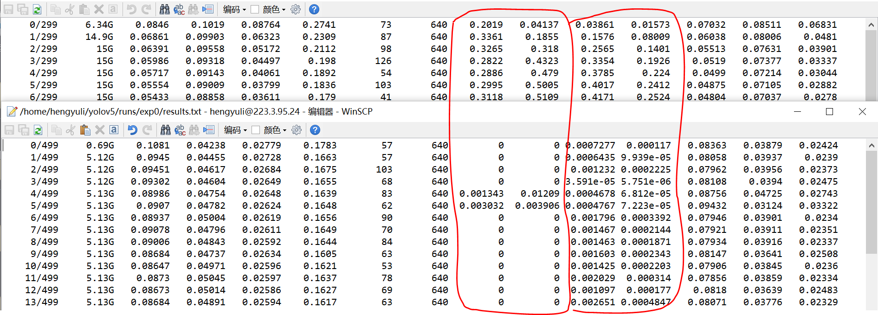The height and width of the screenshot is (315, 878).
Task: Open Go to line in results.txt editor toolbar
Action: tap(209, 130)
